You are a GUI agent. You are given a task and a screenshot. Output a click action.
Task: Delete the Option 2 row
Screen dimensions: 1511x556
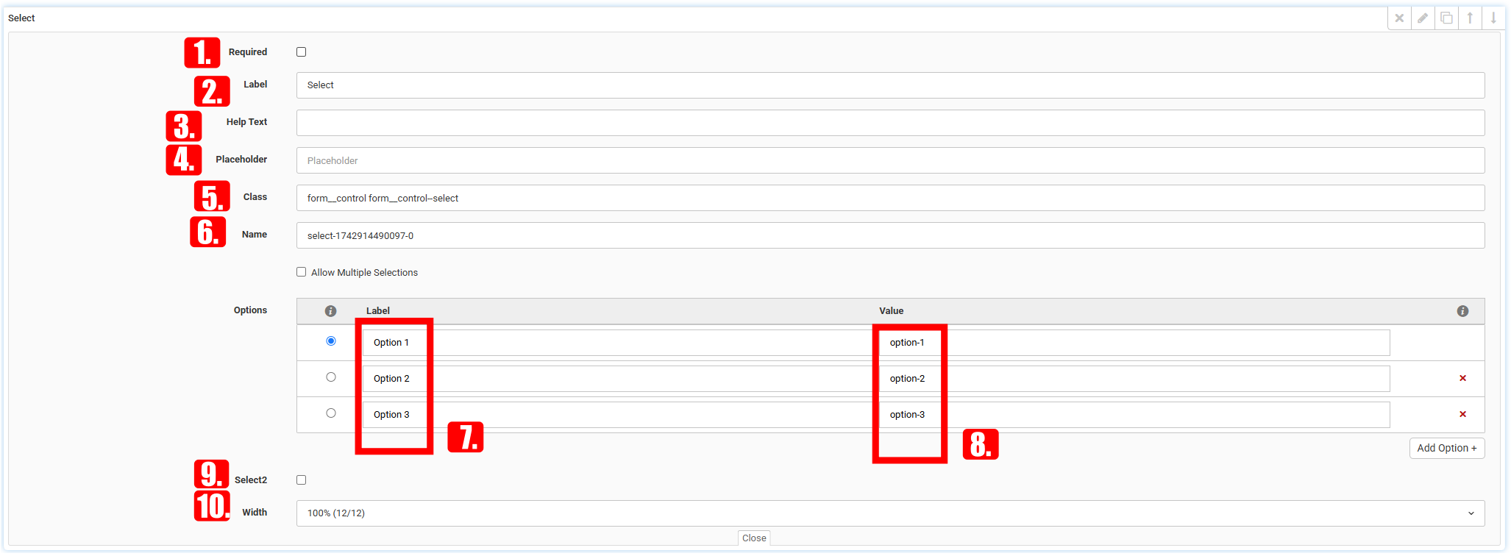click(x=1462, y=378)
